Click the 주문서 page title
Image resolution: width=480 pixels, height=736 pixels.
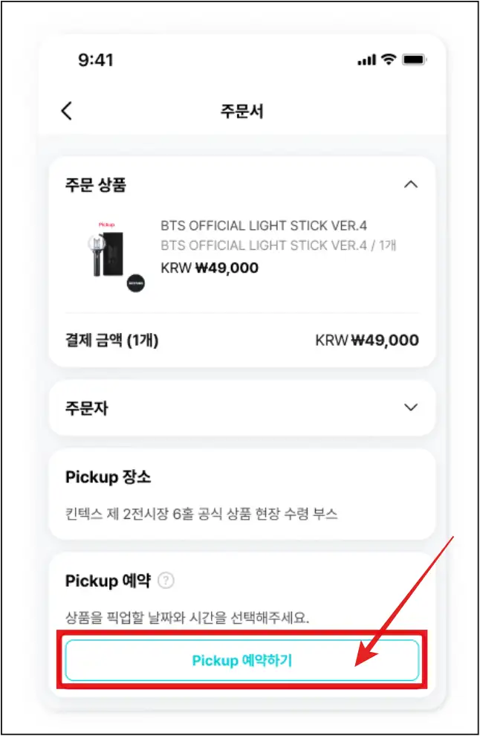tap(241, 112)
